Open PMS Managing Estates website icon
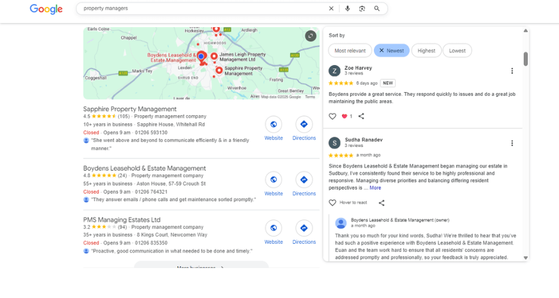This screenshot has width=559, height=298. click(273, 228)
